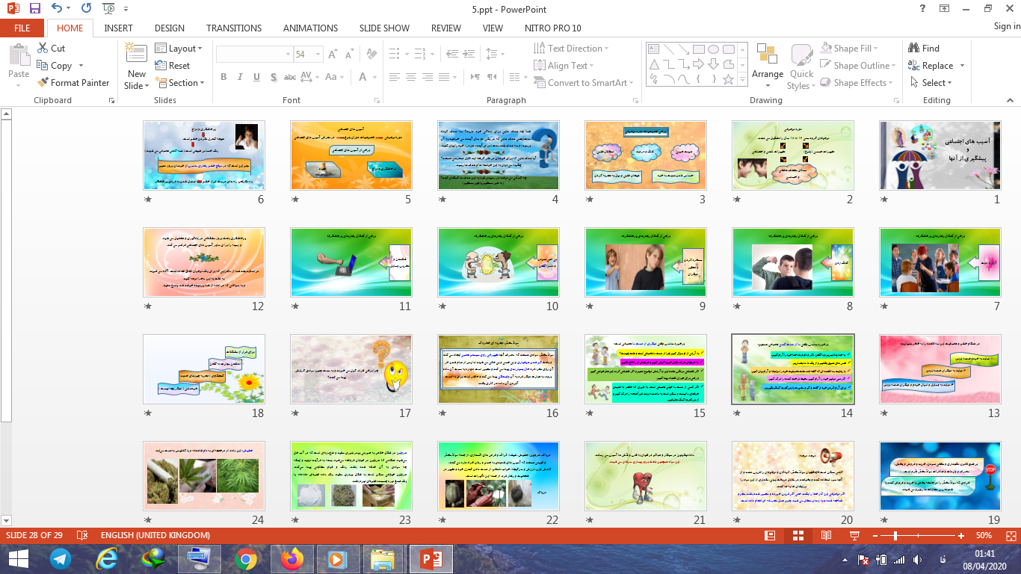Start slideshow from beginning via title bar icon
The image size is (1021, 574).
tap(108, 9)
